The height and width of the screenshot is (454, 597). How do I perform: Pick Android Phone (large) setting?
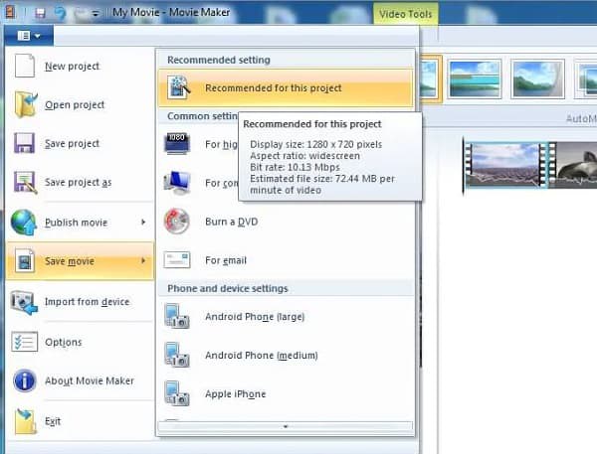coord(286,316)
